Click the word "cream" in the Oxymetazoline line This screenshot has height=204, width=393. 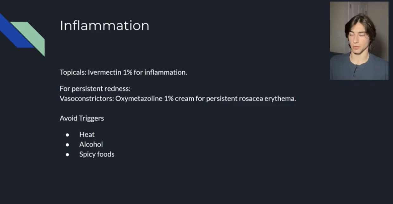click(184, 99)
